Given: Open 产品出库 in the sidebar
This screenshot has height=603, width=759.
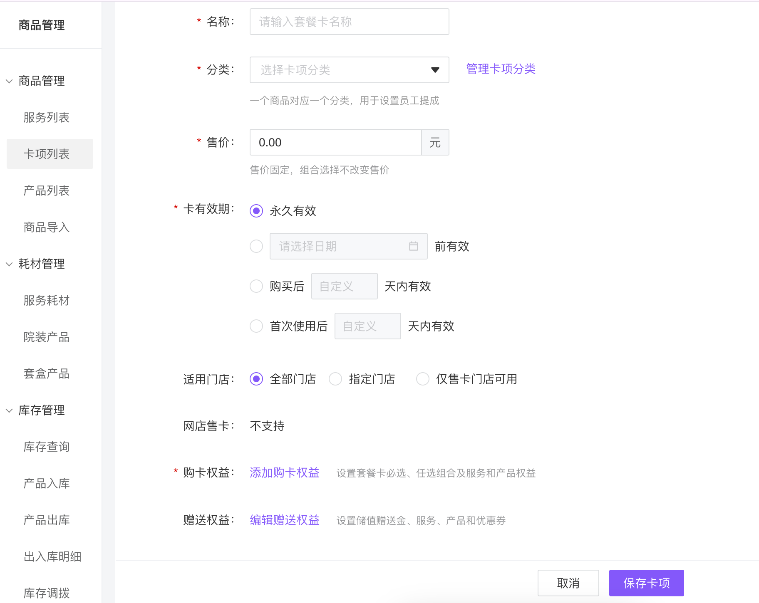Looking at the screenshot, I should pyautogui.click(x=46, y=520).
